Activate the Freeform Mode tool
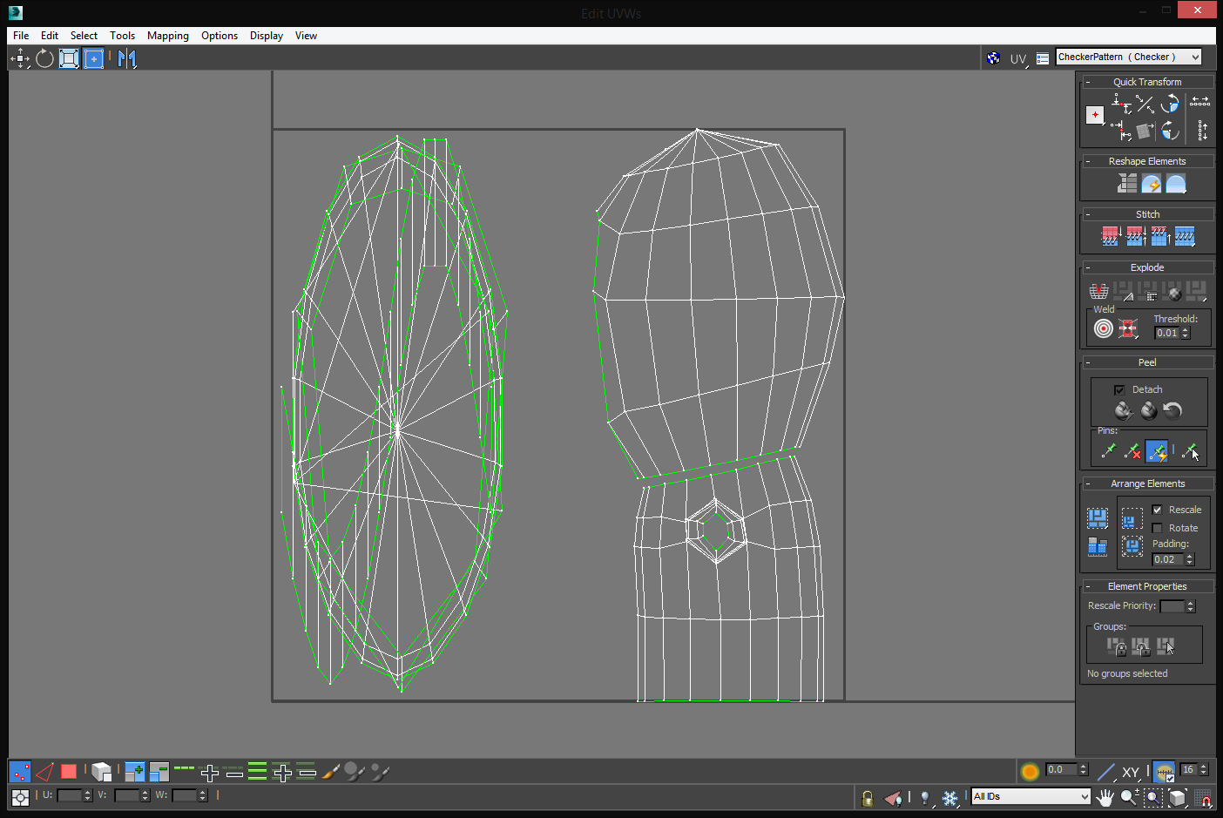The width and height of the screenshot is (1223, 818). coord(94,58)
